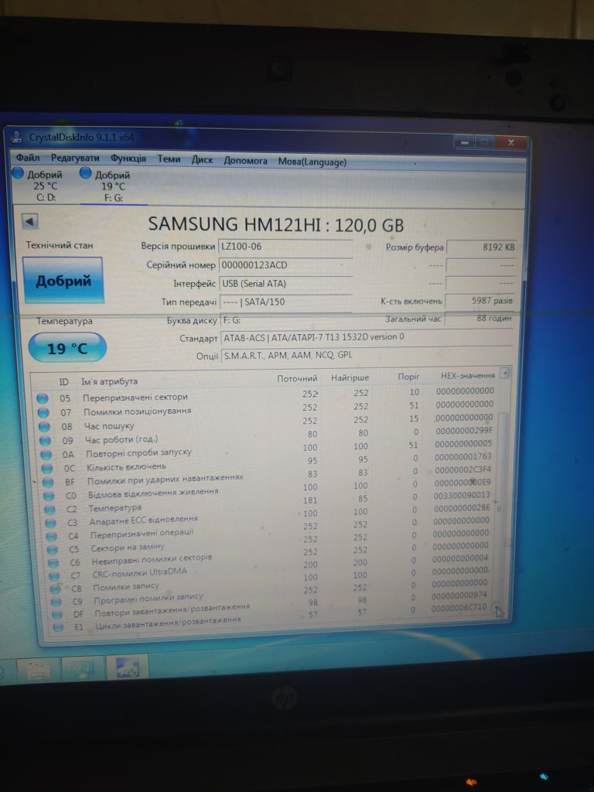This screenshot has width=594, height=792.
Task: Click the transfer mode field SATA/150
Action: click(286, 302)
